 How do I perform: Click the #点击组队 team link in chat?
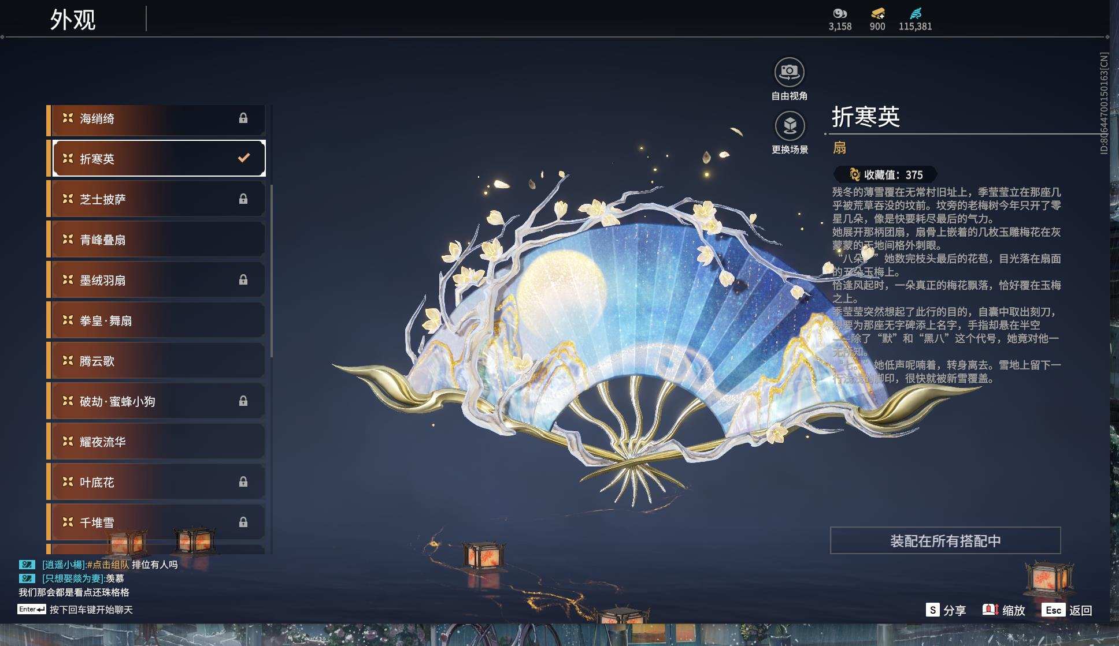click(x=108, y=565)
